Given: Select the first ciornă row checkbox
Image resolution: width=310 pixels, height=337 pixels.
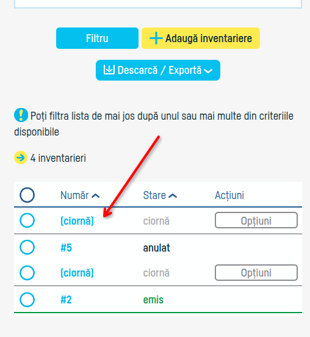Looking at the screenshot, I should (x=27, y=220).
